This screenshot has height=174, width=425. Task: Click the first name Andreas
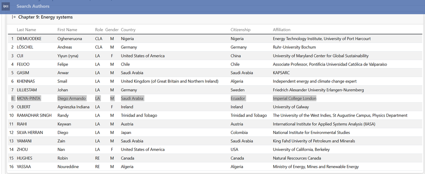point(65,47)
